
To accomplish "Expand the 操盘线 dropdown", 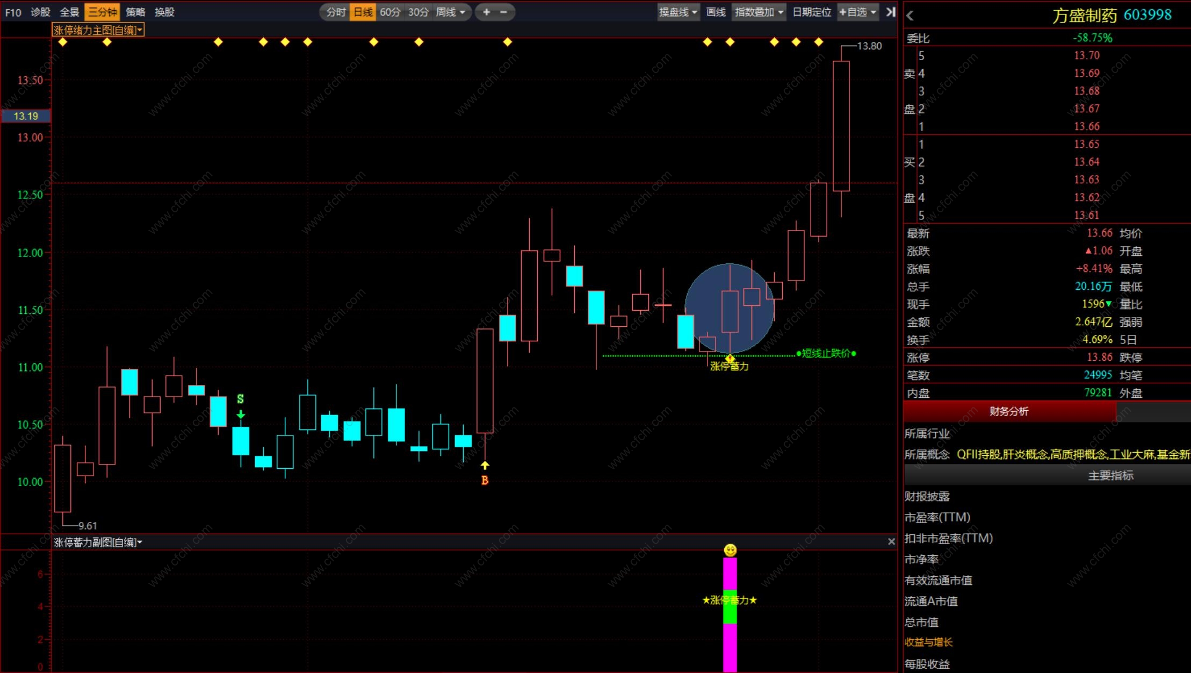I will 678,12.
